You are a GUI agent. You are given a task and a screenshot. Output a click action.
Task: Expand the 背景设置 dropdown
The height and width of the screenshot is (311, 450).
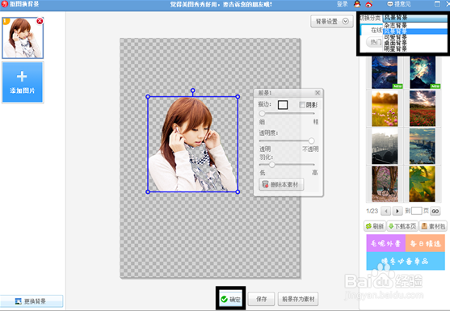pyautogui.click(x=332, y=21)
